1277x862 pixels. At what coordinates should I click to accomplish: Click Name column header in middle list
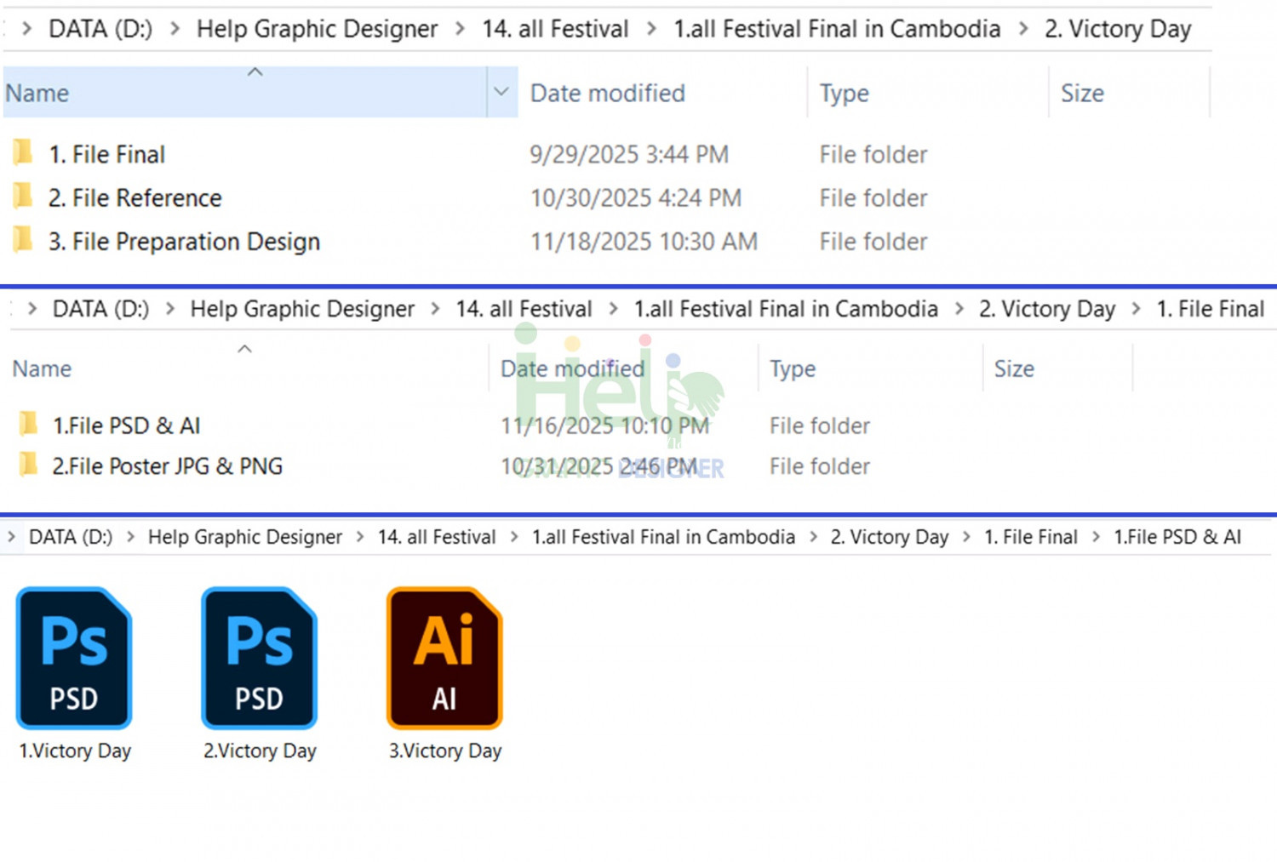tap(42, 368)
